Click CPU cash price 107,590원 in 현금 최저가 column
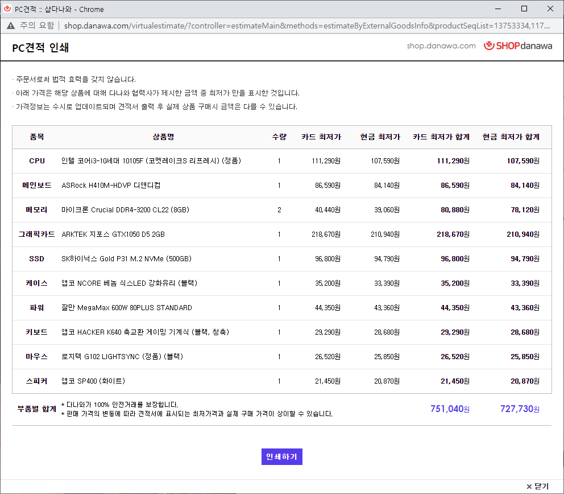The width and height of the screenshot is (564, 494). [385, 161]
